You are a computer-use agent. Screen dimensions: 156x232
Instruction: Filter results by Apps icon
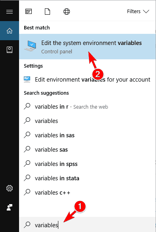pos(29,12)
